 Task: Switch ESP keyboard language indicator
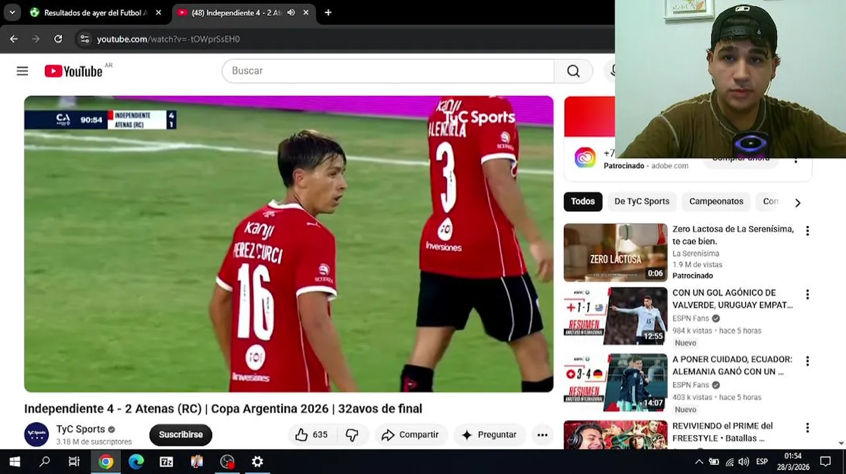(x=762, y=461)
